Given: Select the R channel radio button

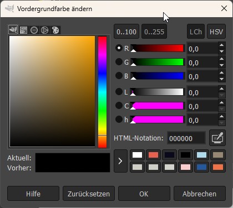Looking at the screenshot, I should tap(119, 48).
